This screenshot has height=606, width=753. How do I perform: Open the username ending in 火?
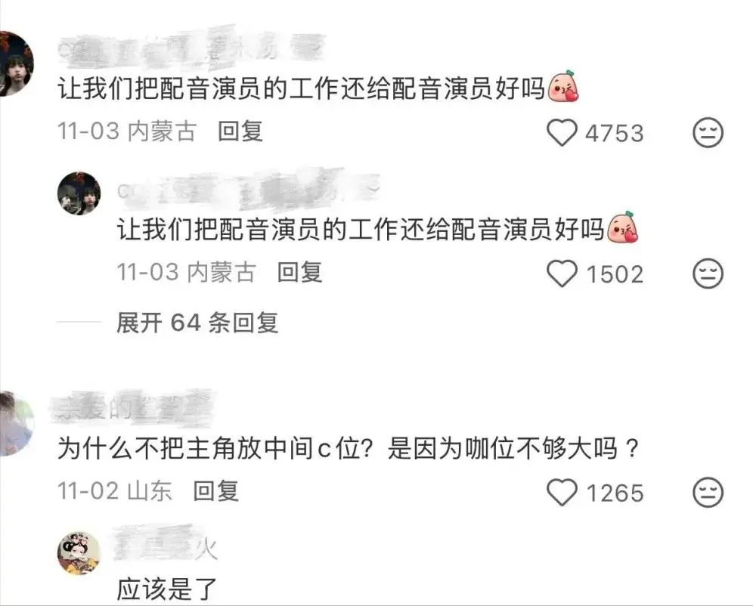[x=166, y=546]
